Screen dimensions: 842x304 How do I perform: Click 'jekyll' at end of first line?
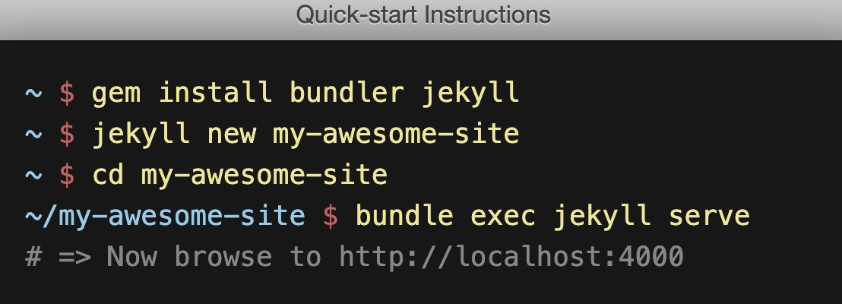click(470, 93)
